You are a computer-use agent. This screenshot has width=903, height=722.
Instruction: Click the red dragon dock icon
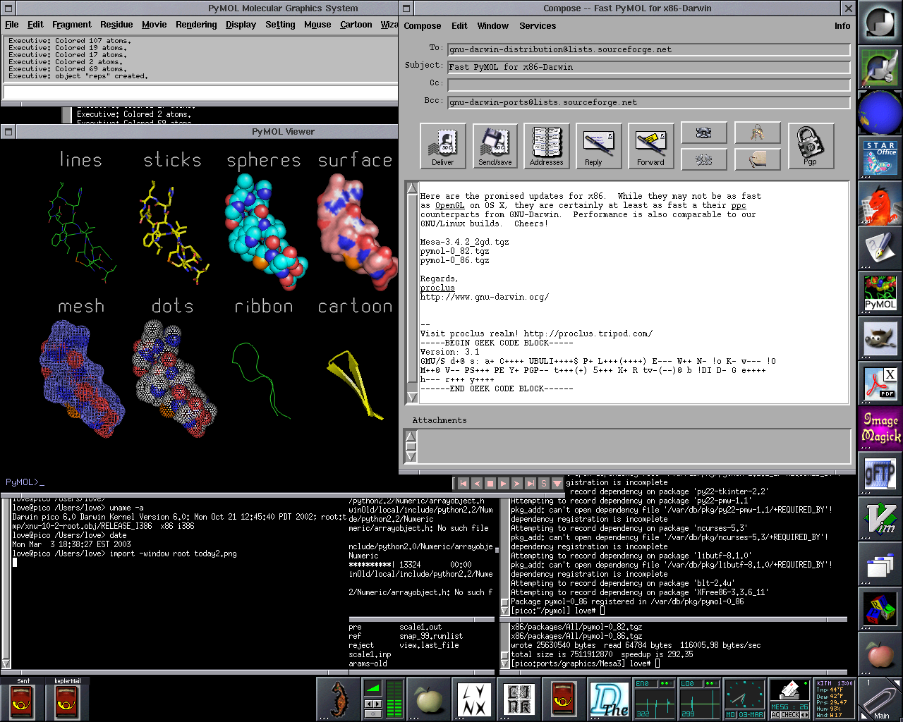click(880, 203)
